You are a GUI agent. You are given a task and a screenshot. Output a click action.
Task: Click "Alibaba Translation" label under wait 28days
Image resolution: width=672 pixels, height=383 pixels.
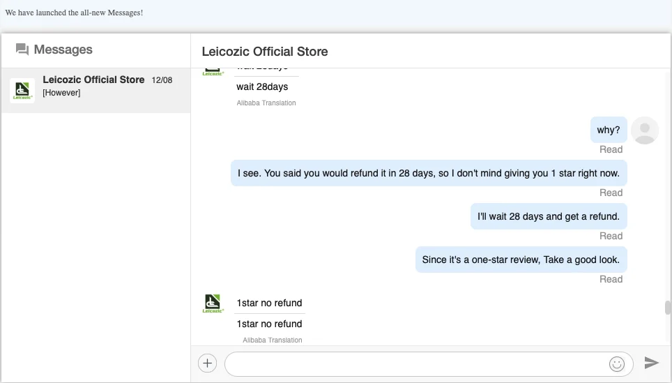point(266,103)
